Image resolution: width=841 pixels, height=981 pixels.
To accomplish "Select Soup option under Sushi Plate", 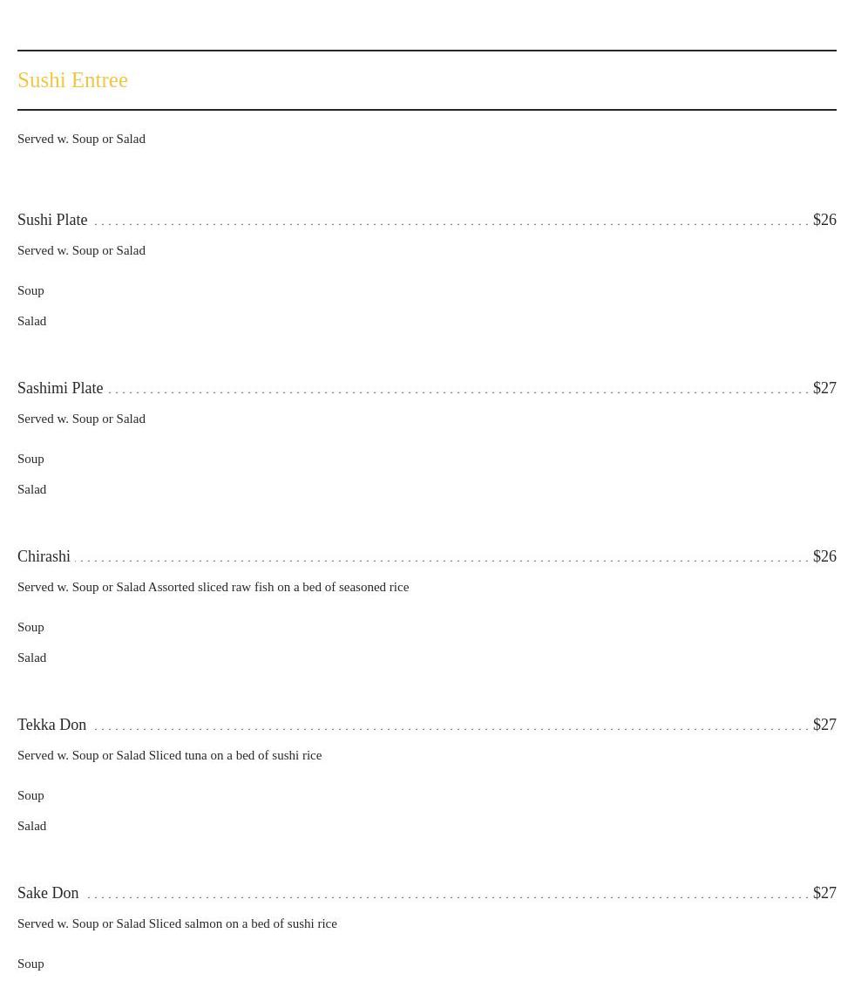I will (x=31, y=290).
